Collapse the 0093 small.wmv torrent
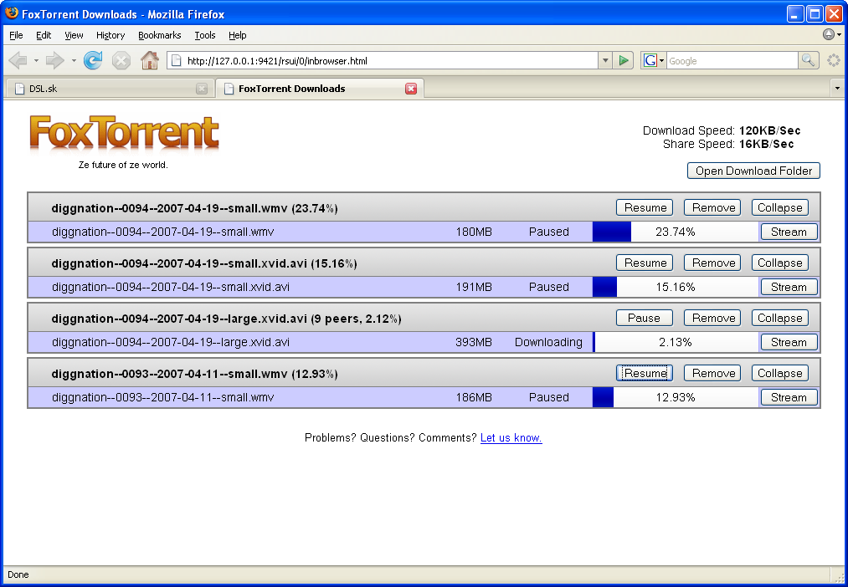848x587 pixels. tap(780, 373)
